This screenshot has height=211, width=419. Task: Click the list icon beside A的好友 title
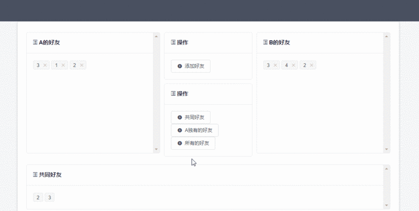click(x=35, y=42)
